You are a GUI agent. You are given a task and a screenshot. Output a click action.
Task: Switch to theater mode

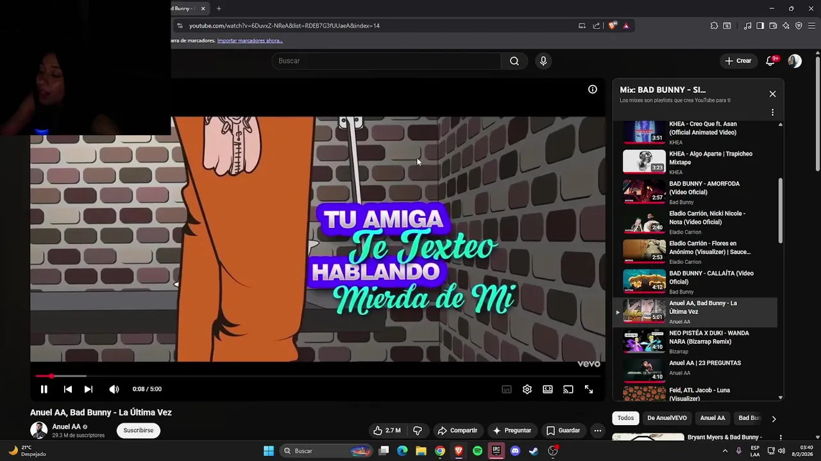coord(548,389)
